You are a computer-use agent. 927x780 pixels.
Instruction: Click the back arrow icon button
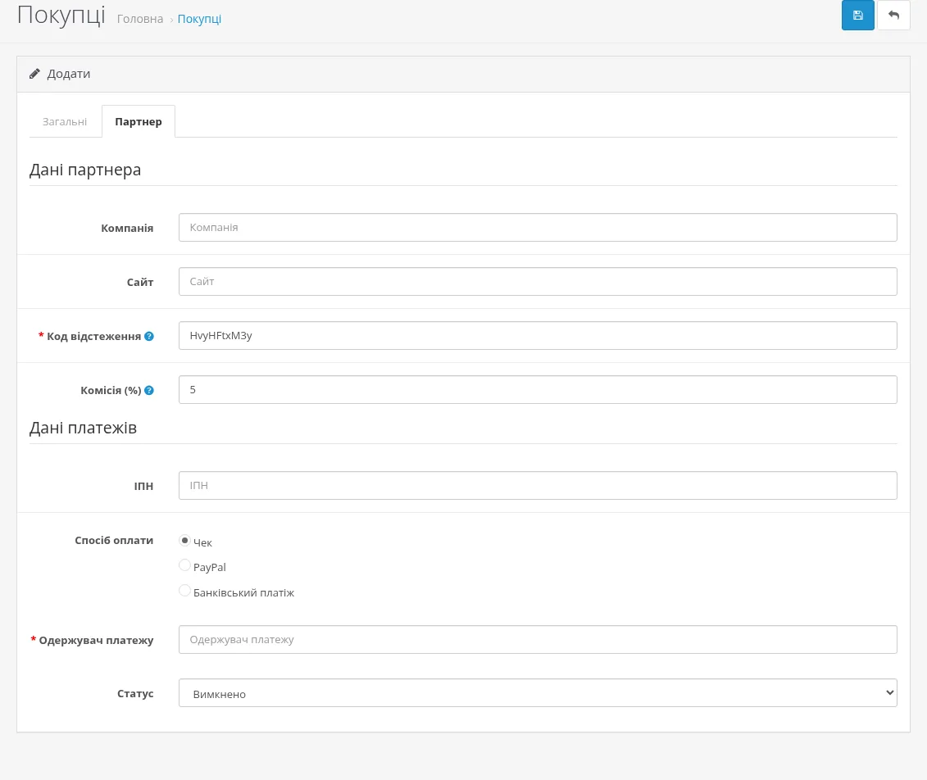click(893, 16)
